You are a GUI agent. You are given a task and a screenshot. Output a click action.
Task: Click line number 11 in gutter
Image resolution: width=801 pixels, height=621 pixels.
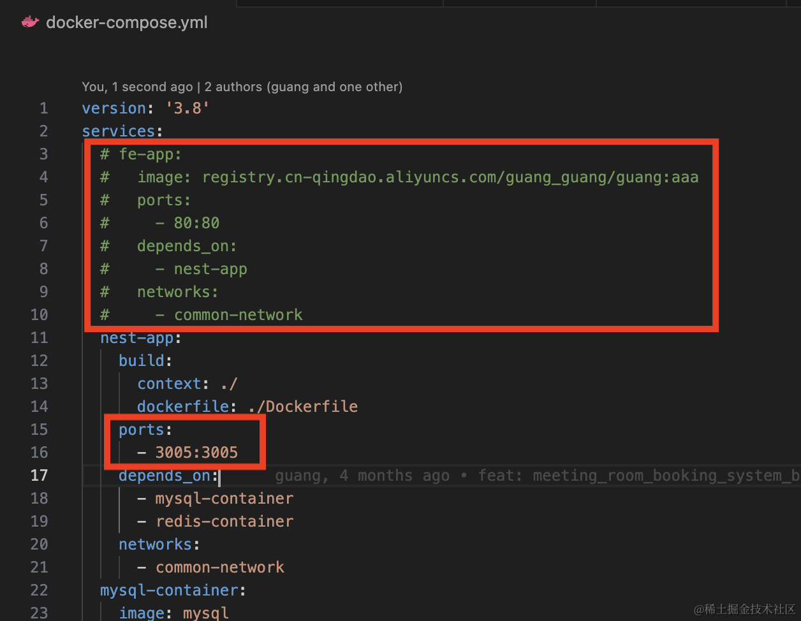(40, 338)
